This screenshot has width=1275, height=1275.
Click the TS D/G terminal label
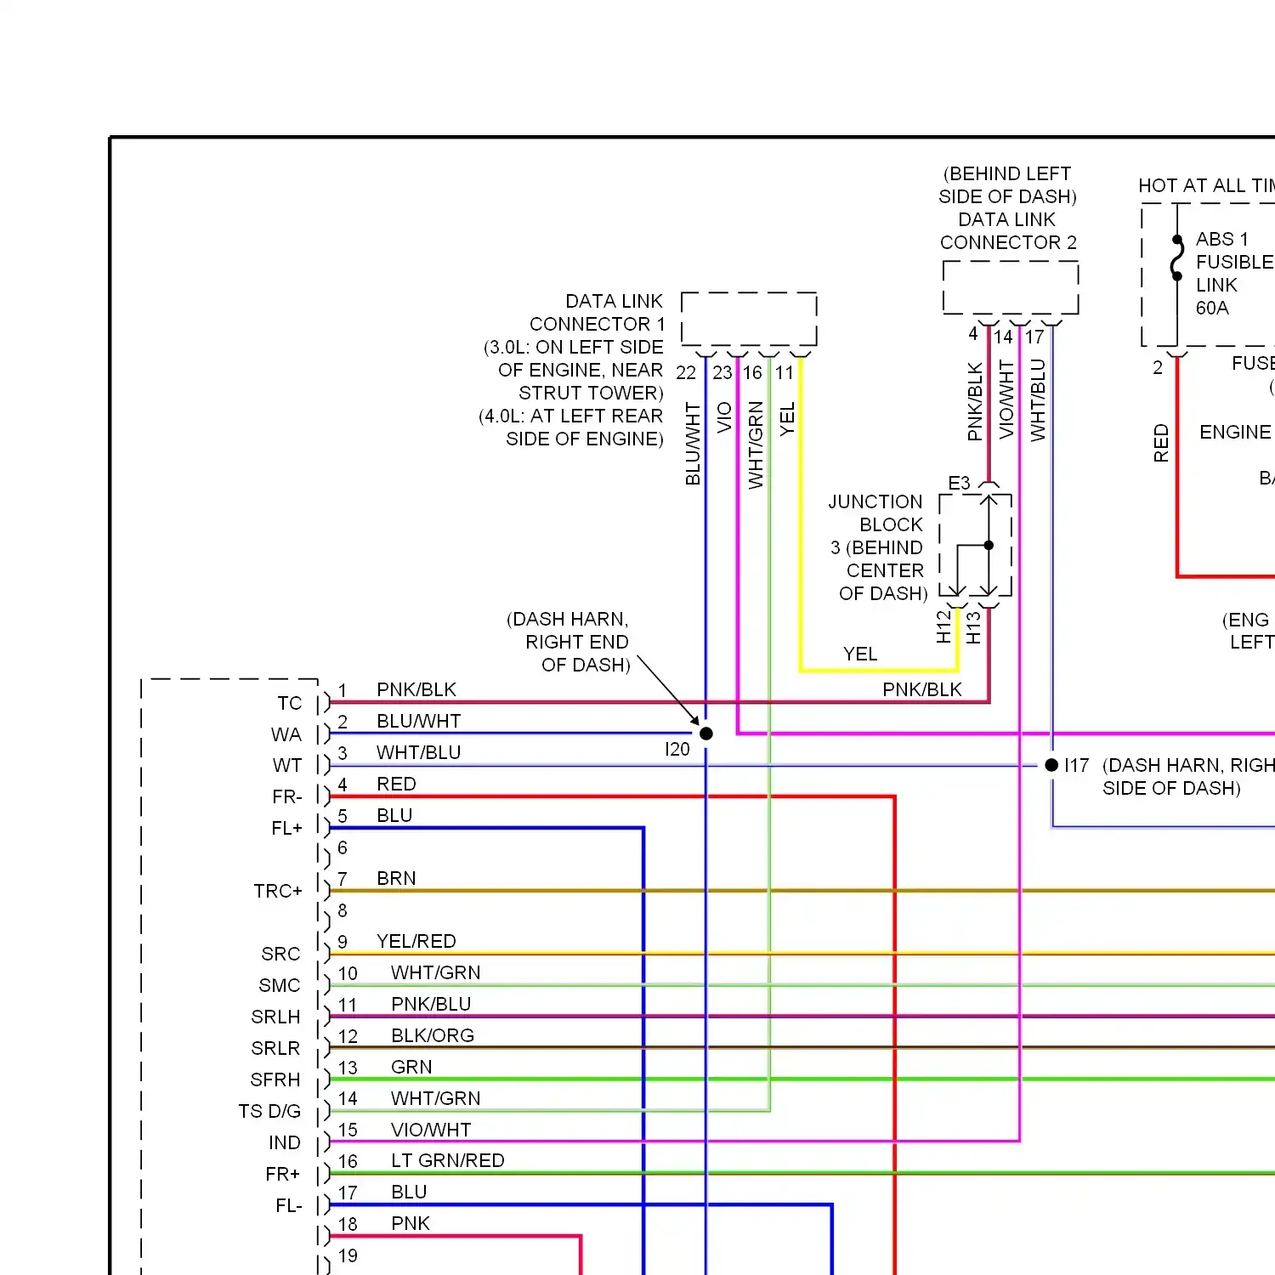tap(269, 1111)
